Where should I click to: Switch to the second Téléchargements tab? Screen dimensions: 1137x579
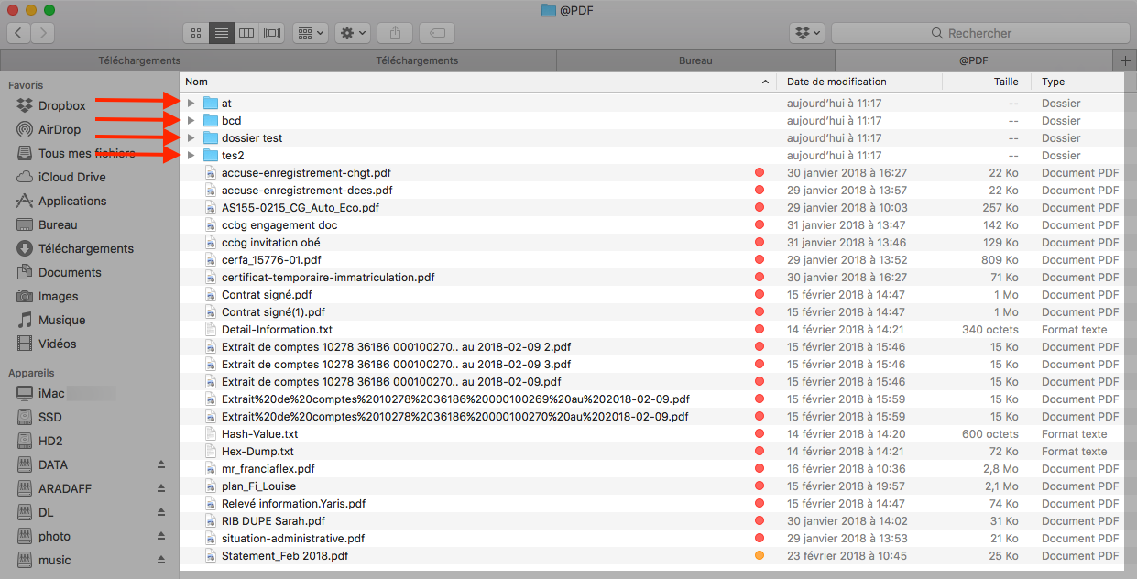pos(417,60)
